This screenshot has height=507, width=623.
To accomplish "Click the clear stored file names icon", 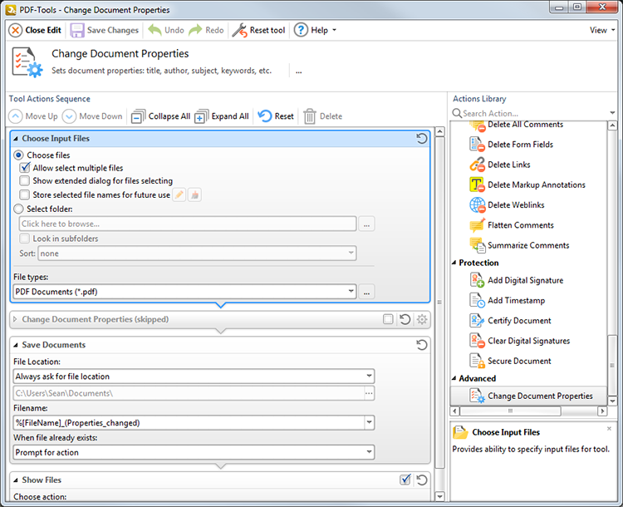I will 194,194.
